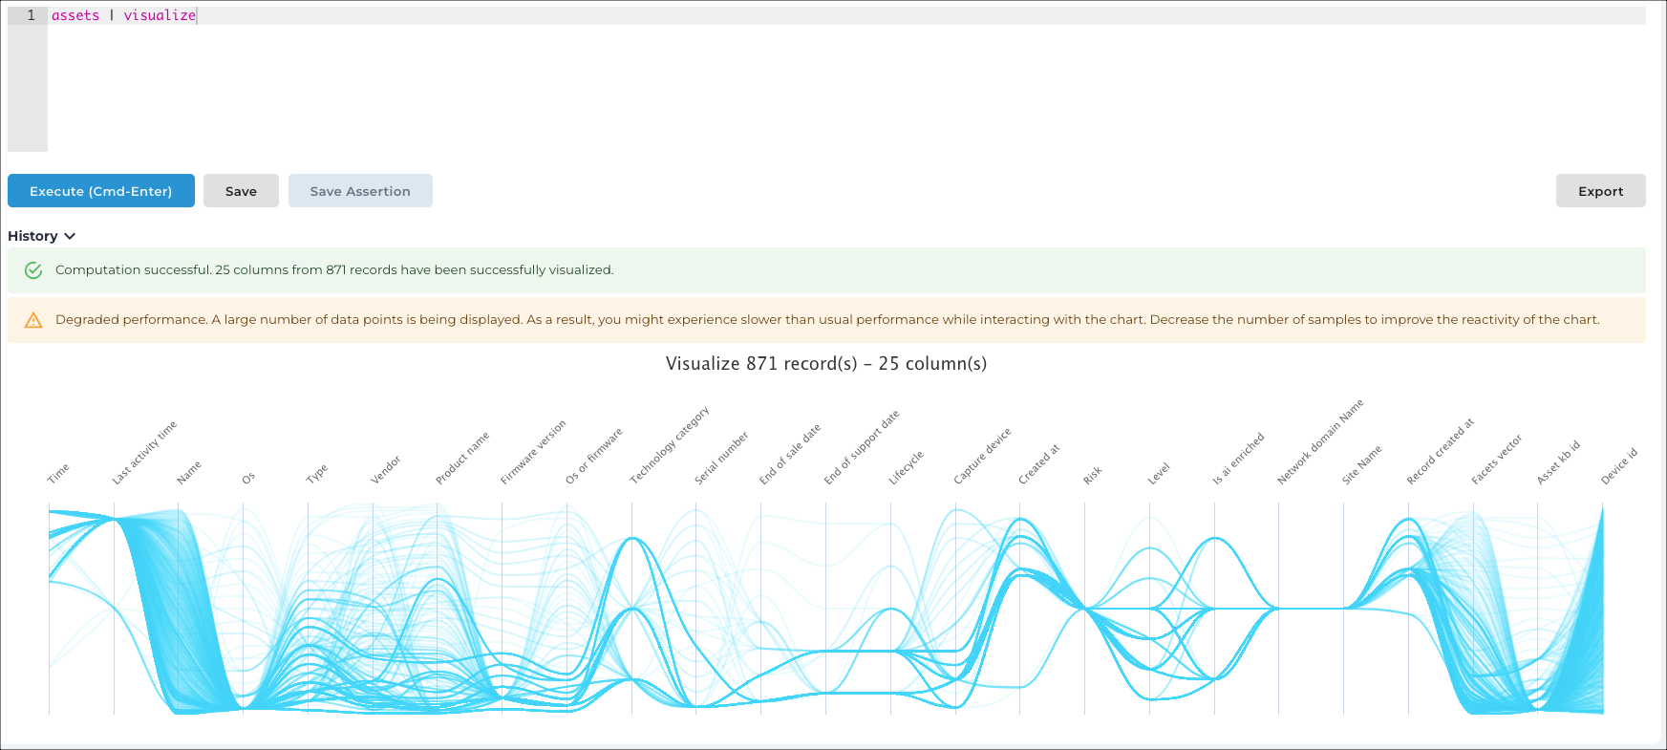Select the Risk axis label

click(x=1093, y=475)
